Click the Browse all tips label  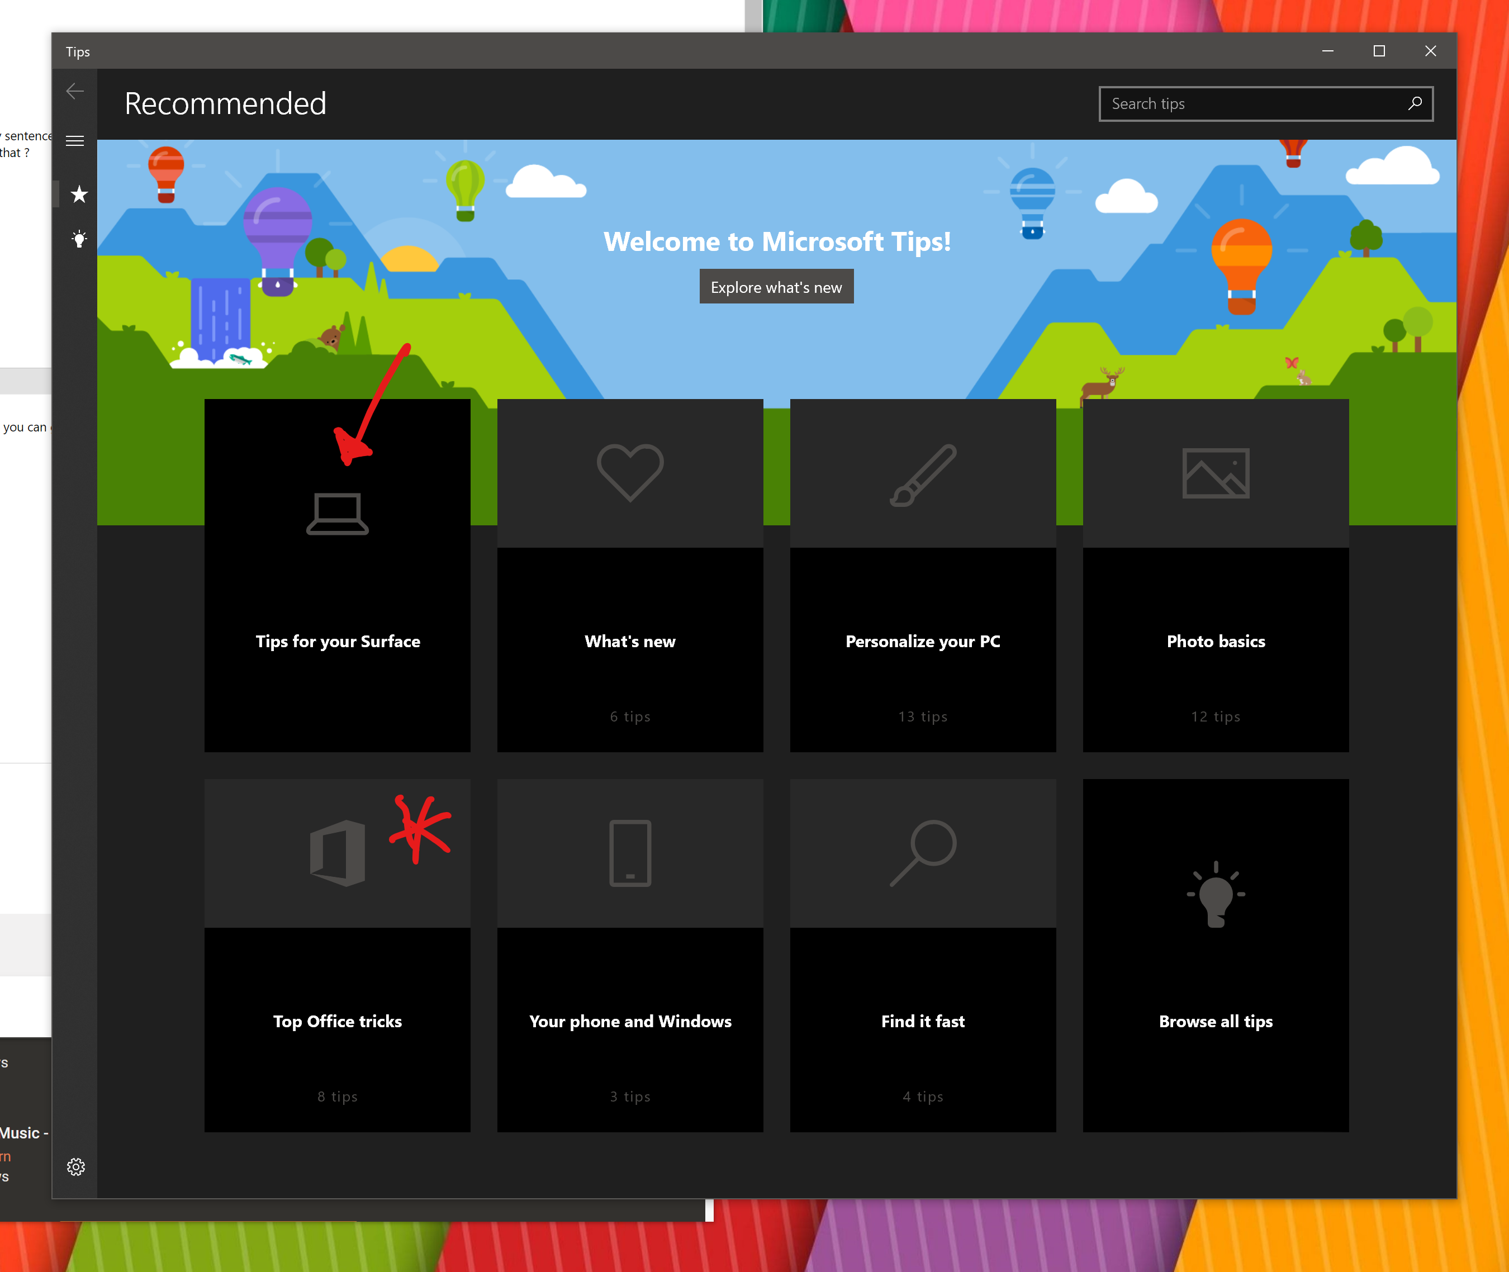(x=1216, y=1021)
